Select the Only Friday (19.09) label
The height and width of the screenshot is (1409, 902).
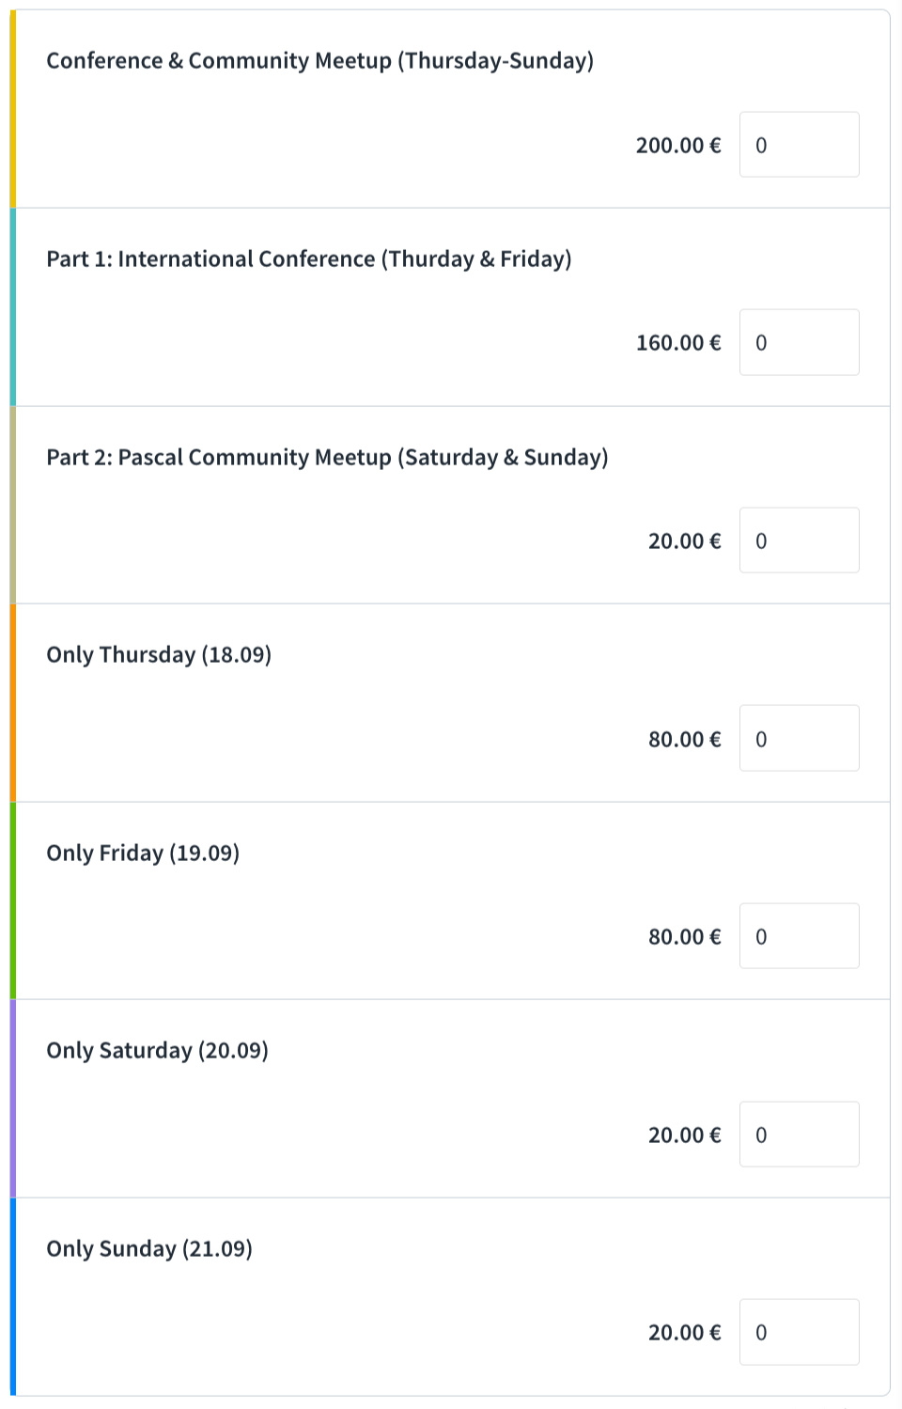pyautogui.click(x=143, y=853)
